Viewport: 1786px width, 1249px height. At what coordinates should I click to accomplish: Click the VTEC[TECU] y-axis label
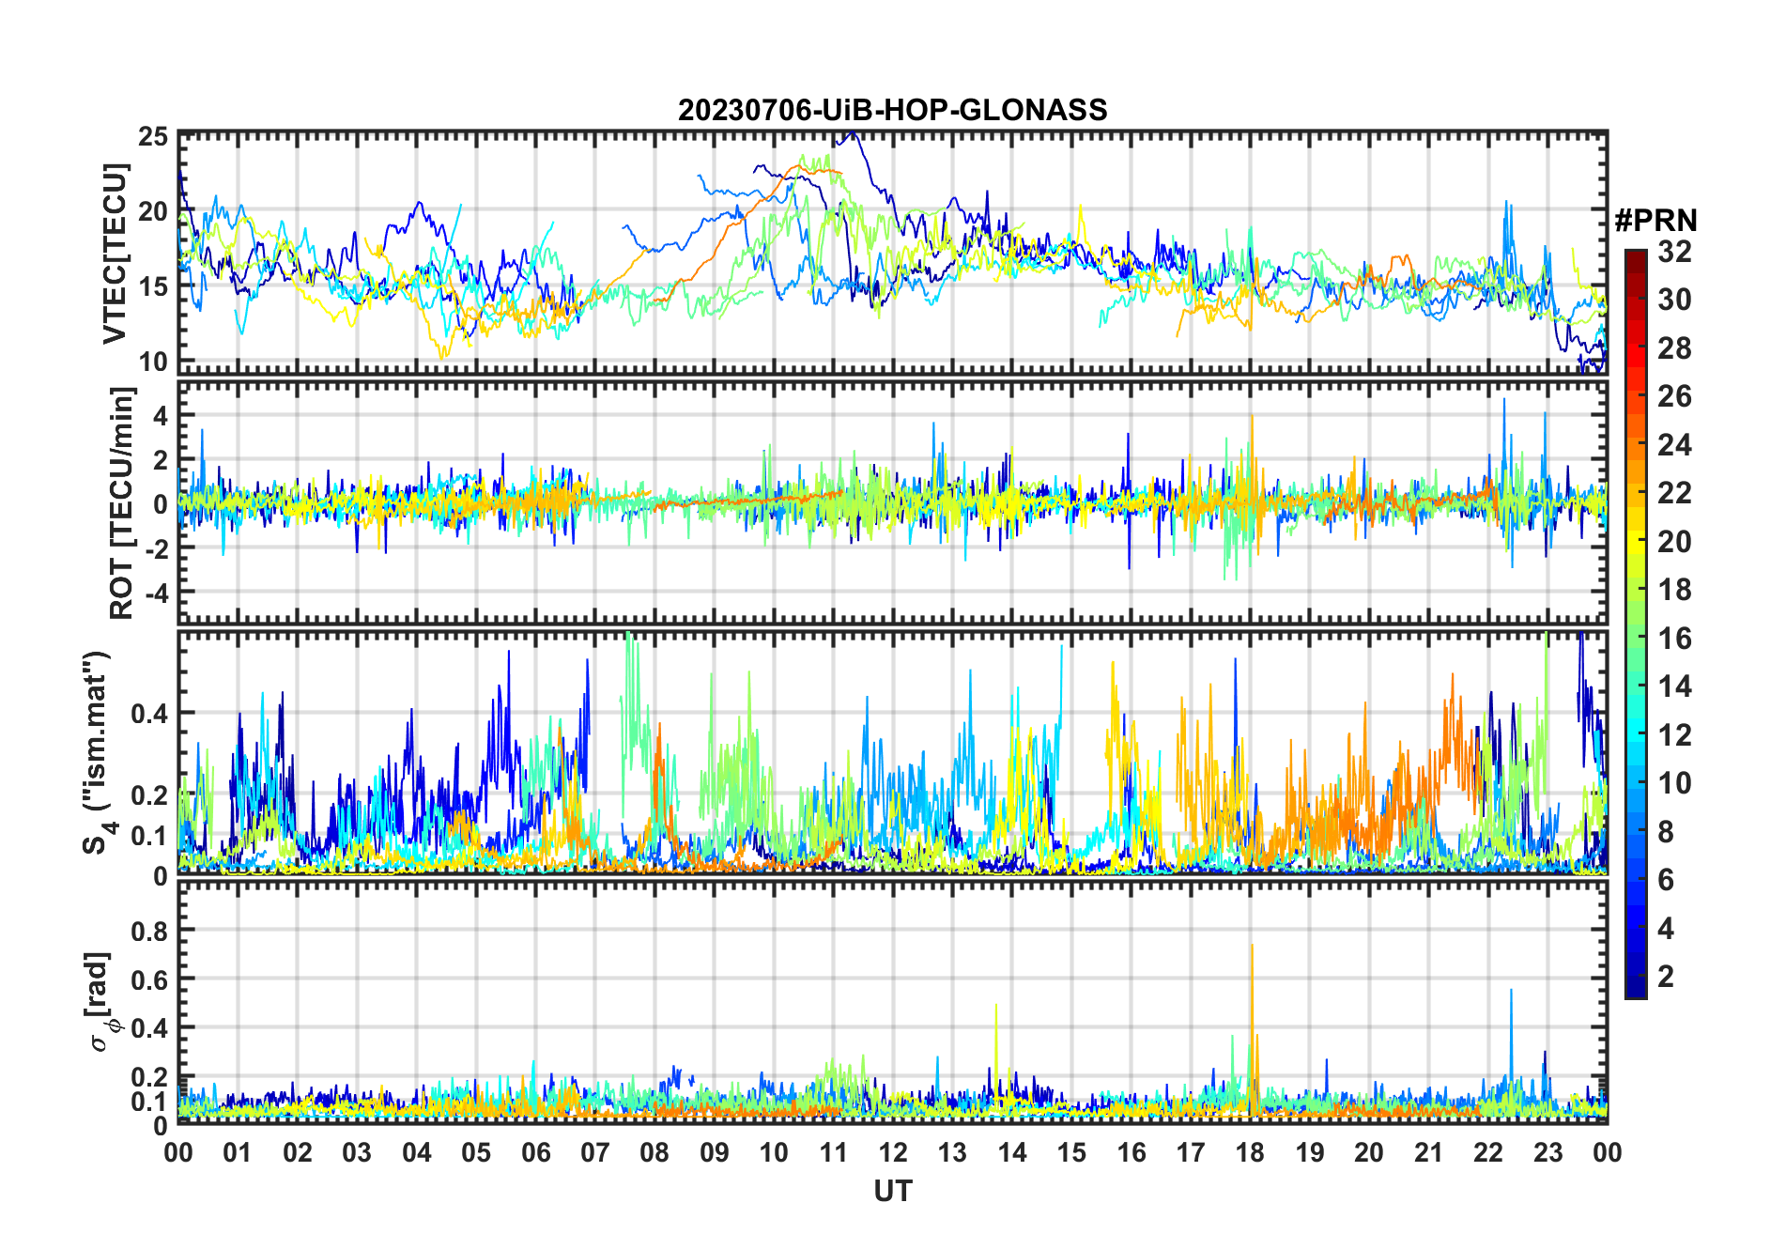coord(115,254)
